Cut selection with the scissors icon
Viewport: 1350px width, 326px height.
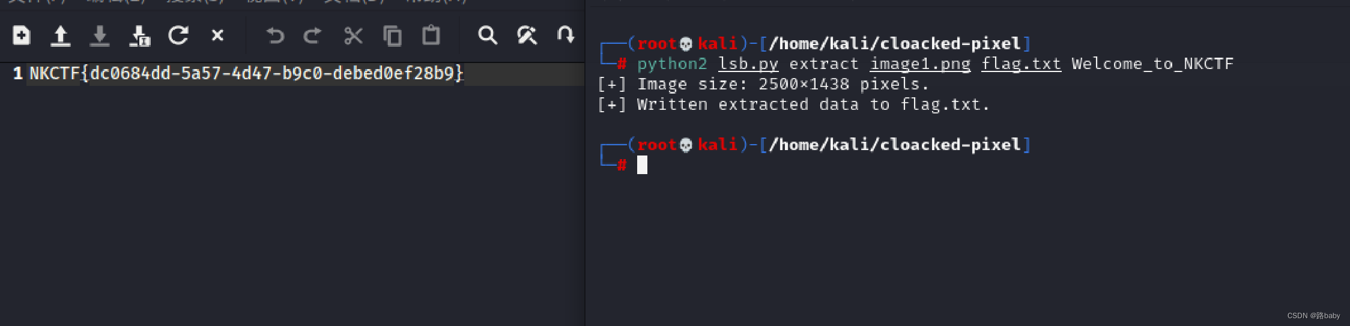(353, 36)
